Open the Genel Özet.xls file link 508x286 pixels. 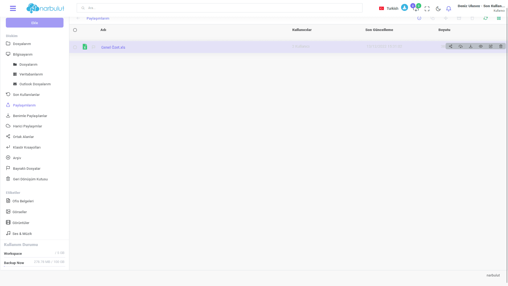[x=113, y=47]
